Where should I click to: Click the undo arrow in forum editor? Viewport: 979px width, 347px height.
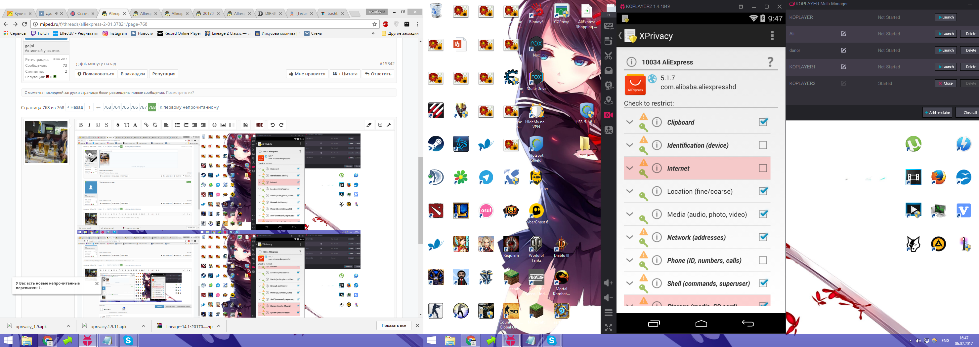click(x=273, y=125)
